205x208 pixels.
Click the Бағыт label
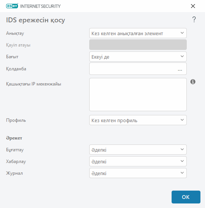[x=12, y=57]
